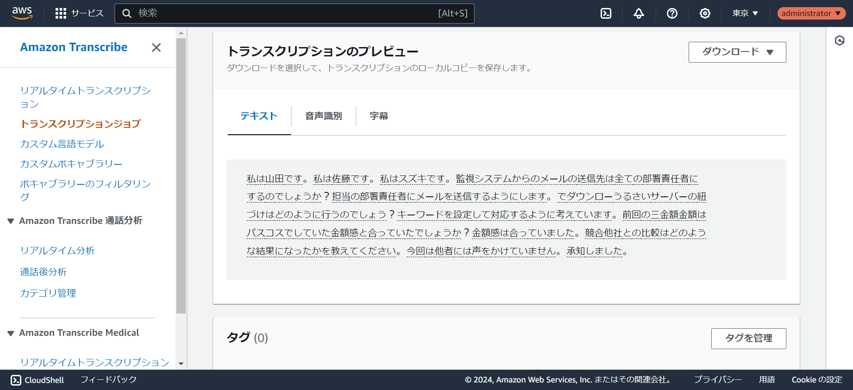Expand the ダウンロード dropdown button

pyautogui.click(x=737, y=52)
